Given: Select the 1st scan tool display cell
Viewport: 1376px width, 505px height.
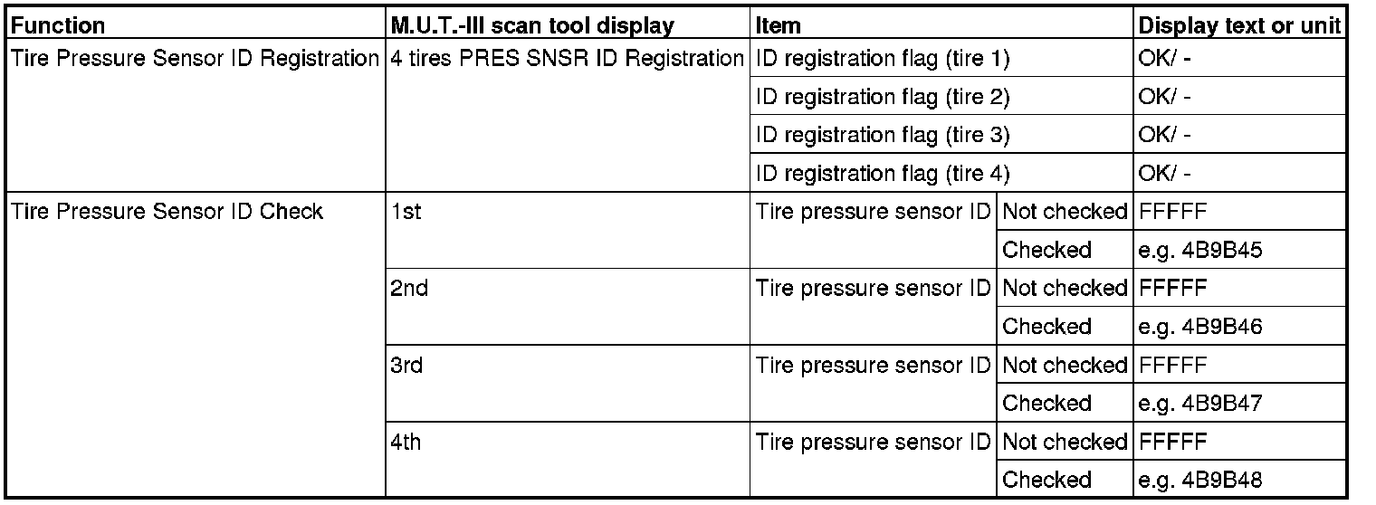Looking at the screenshot, I should coord(400,212).
